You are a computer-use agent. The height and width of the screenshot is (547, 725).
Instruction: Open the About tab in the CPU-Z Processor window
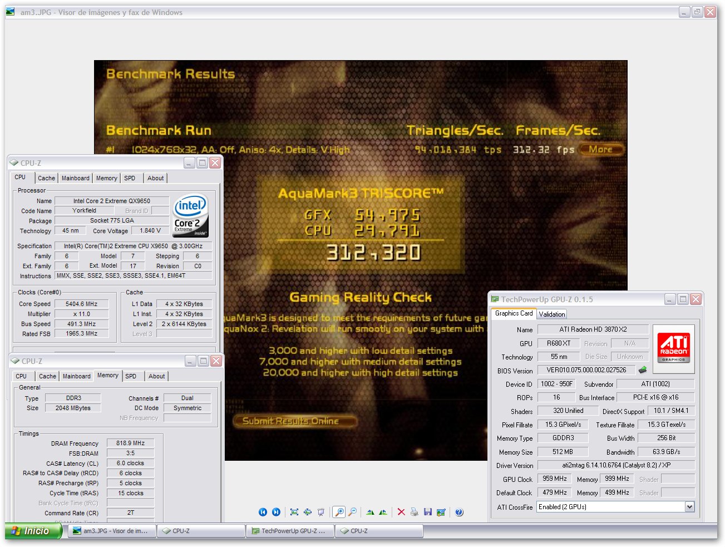[x=156, y=178]
